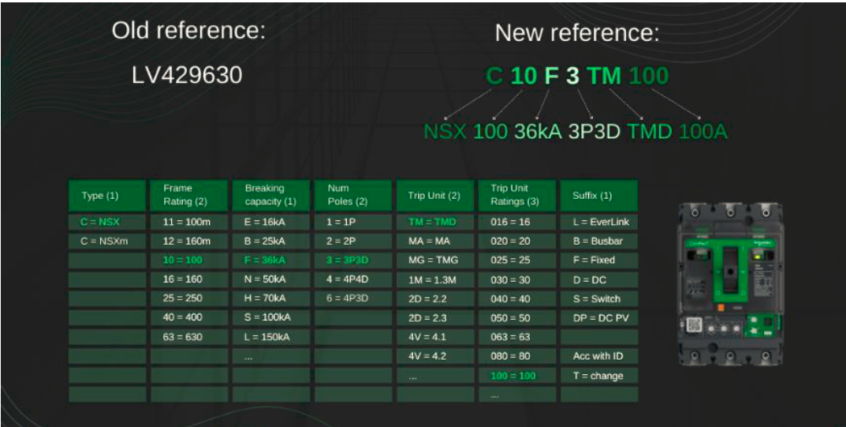
Task: Choose the "1 = 1P" poles cell
Action: (353, 222)
